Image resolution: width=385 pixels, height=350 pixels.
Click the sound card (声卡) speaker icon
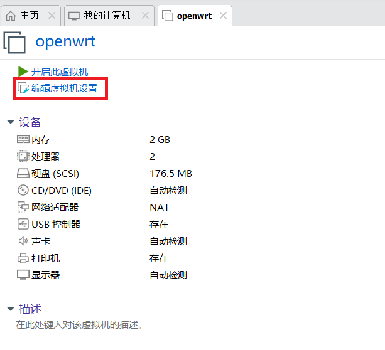coord(23,241)
